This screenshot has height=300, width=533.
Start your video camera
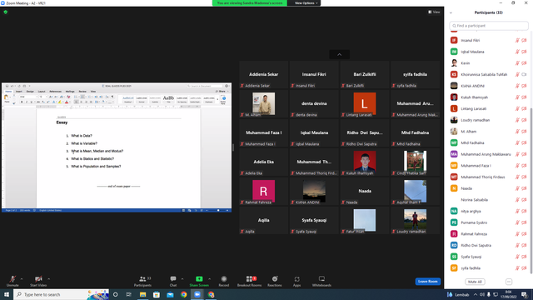pos(38,281)
